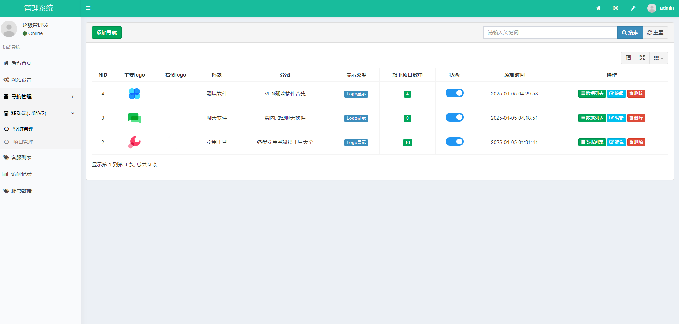
Task: Click the pink wrench logo for 实用工具
Action: pyautogui.click(x=134, y=142)
